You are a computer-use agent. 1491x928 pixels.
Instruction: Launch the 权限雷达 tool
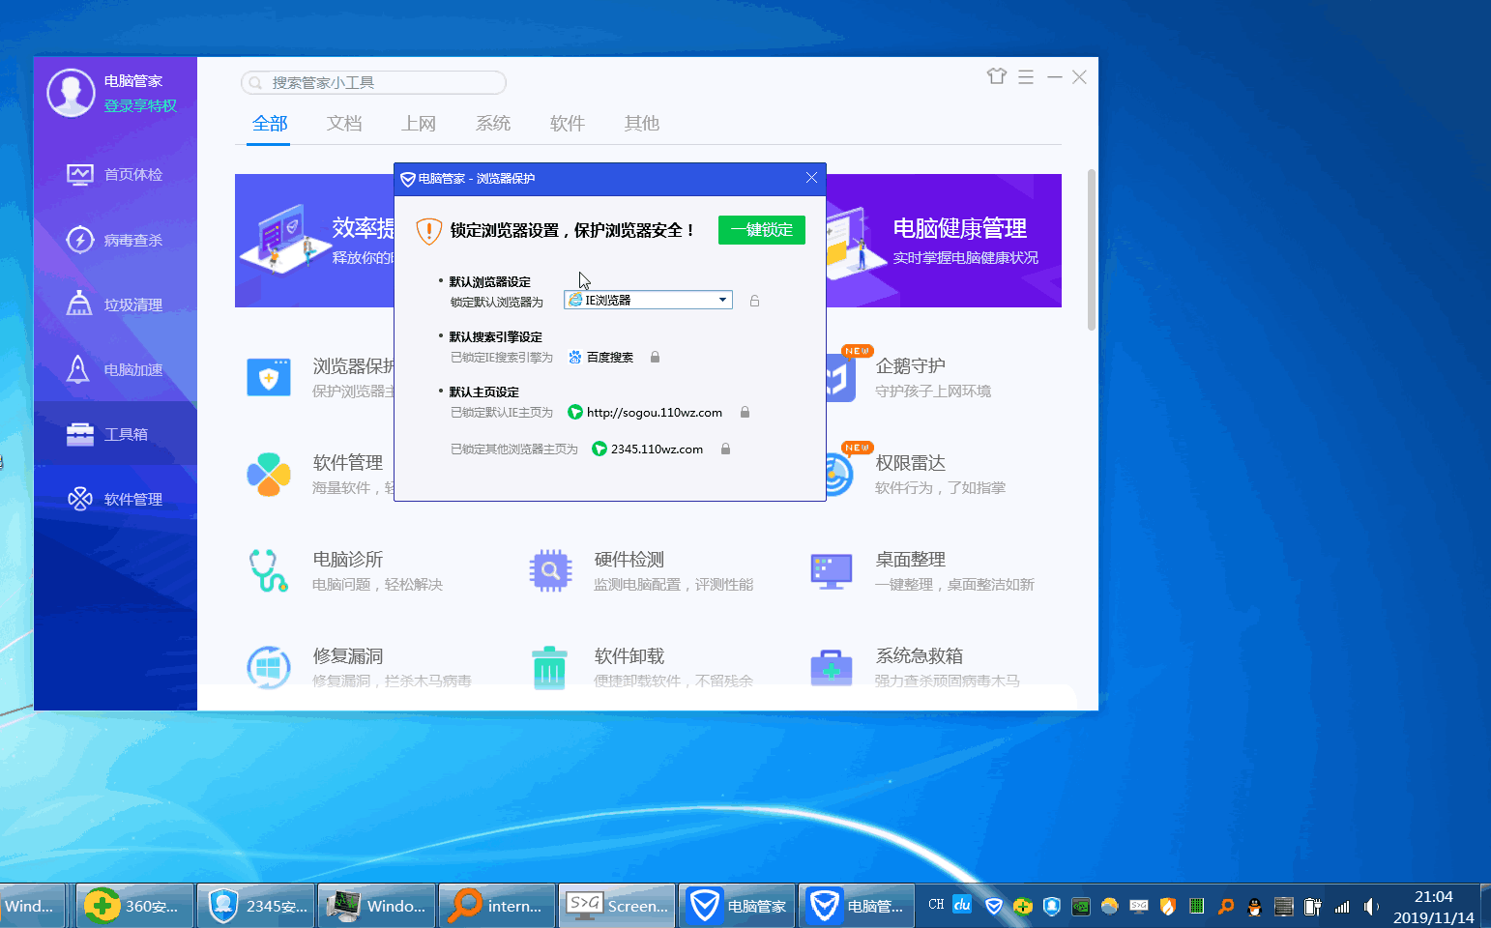point(911,462)
